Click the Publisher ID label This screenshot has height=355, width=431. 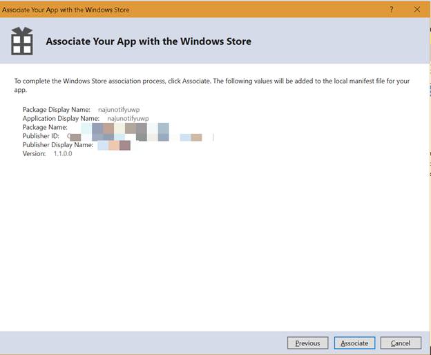pos(41,136)
